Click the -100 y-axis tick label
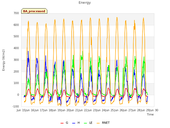Screen dimensions: 170x128 click(x=16, y=106)
